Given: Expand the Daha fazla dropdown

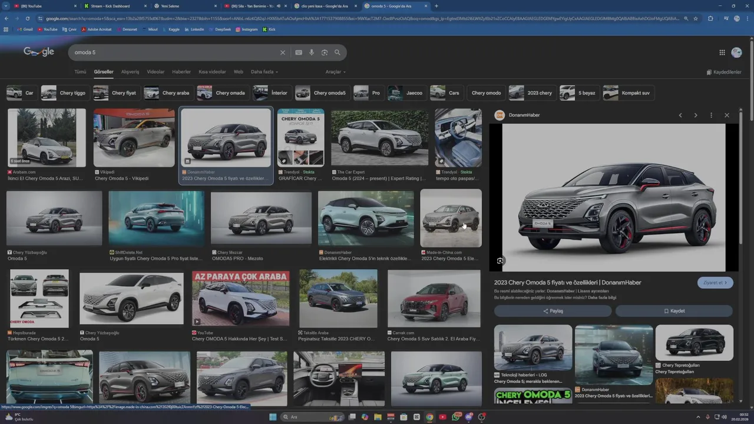Looking at the screenshot, I should point(264,72).
